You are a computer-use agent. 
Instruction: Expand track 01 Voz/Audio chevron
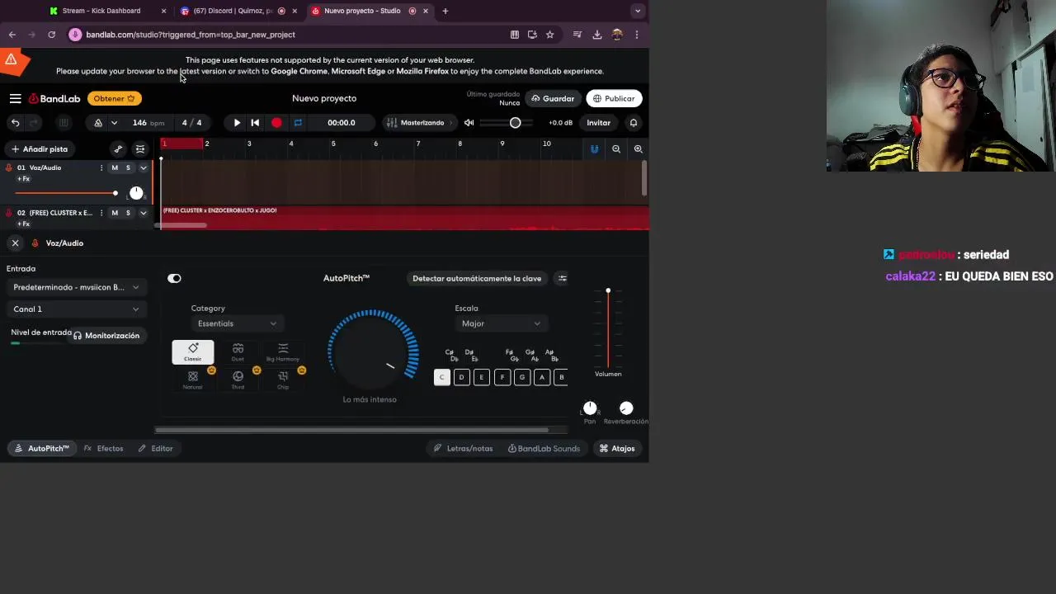[143, 168]
